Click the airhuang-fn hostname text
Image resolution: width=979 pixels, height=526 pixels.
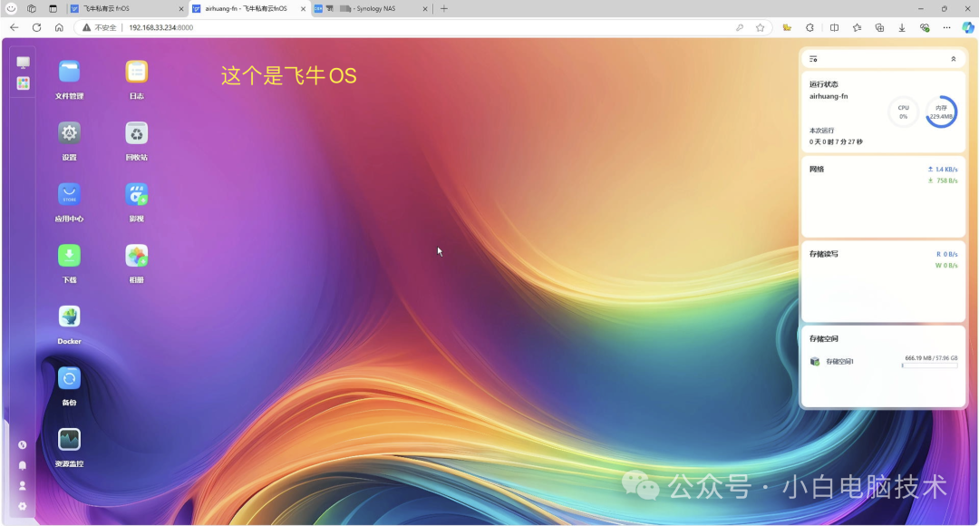point(829,96)
